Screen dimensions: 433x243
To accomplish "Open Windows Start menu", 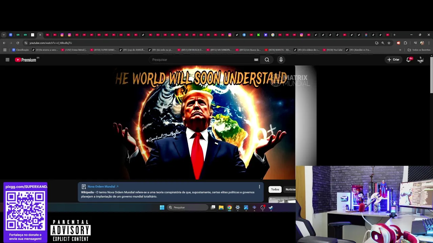I will click(x=162, y=208).
